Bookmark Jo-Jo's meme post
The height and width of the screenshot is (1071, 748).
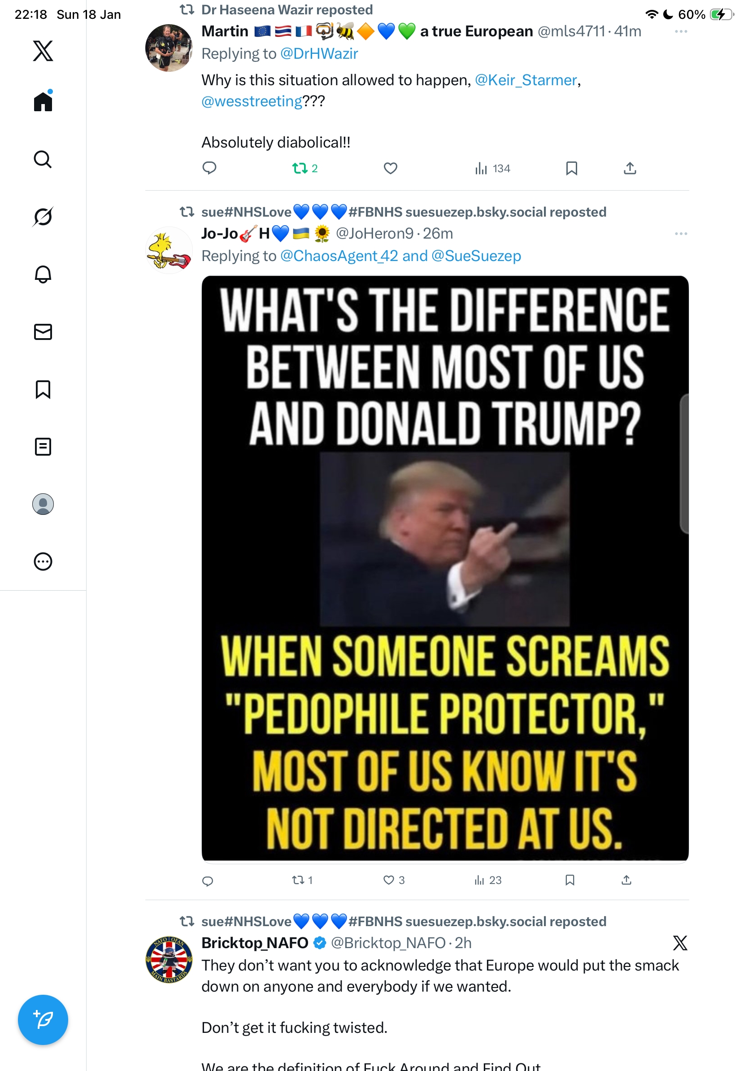pyautogui.click(x=570, y=880)
